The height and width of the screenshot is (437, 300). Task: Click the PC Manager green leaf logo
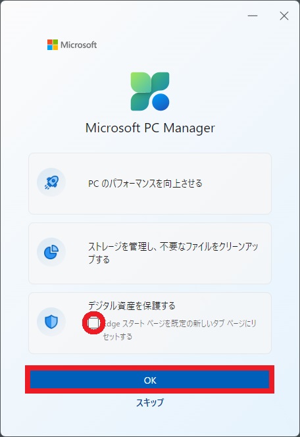pos(150,91)
